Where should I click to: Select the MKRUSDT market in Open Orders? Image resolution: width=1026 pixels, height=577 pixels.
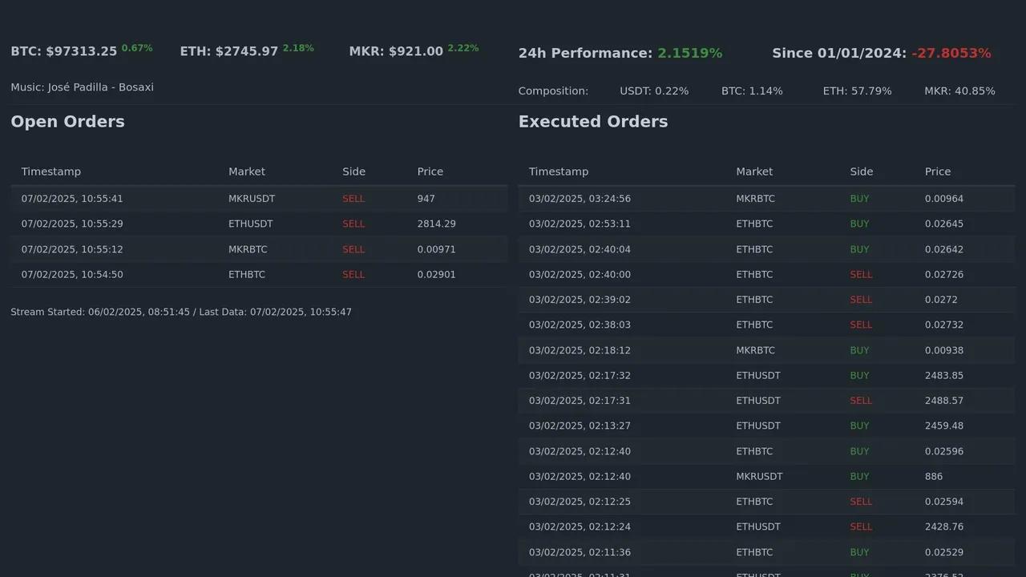(252, 199)
